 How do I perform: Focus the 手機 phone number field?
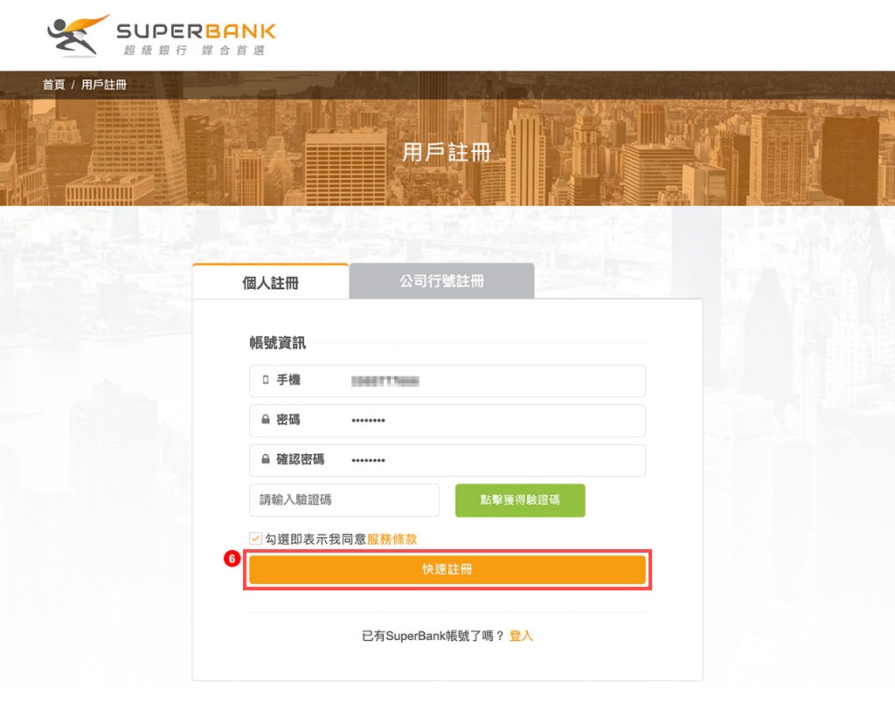(447, 381)
